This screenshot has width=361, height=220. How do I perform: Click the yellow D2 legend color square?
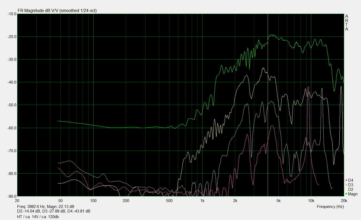point(346,189)
